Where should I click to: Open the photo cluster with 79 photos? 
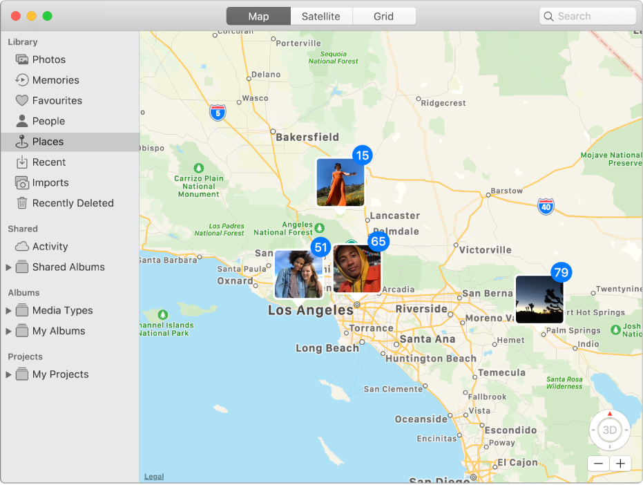[540, 299]
